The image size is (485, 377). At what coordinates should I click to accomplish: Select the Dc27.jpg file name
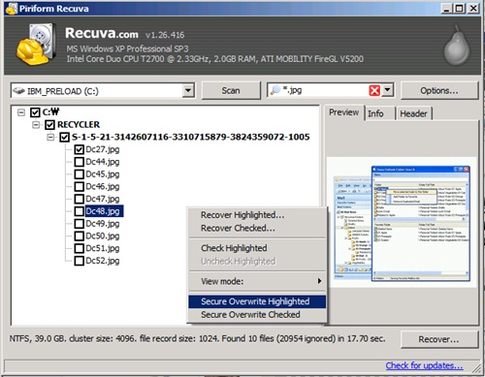[103, 149]
